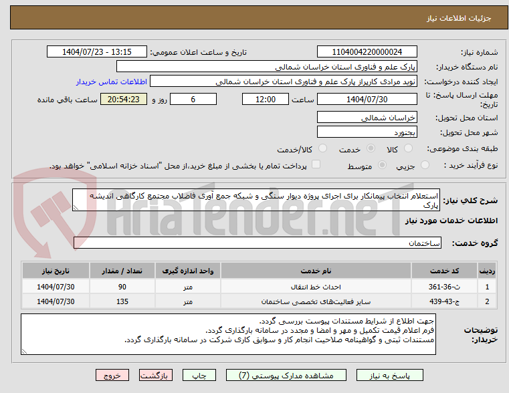
Task: Click the پاسخ به نیاز button
Action: pyautogui.click(x=389, y=375)
